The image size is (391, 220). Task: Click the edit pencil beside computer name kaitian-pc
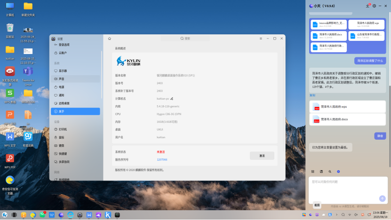pyautogui.click(x=172, y=99)
